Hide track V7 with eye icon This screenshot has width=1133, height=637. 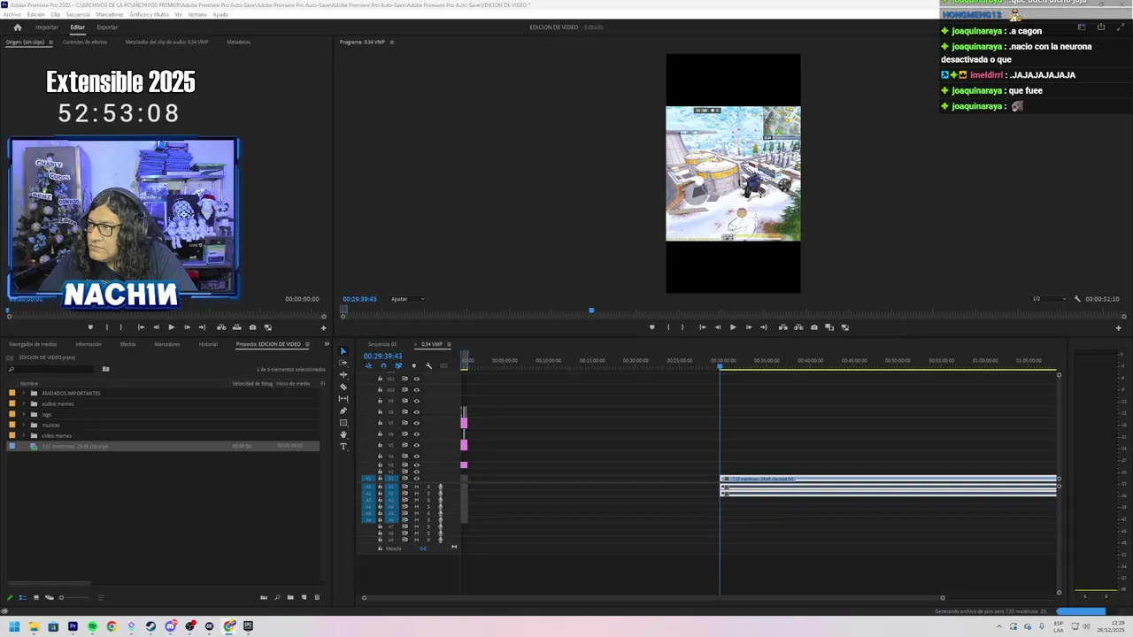(x=416, y=423)
